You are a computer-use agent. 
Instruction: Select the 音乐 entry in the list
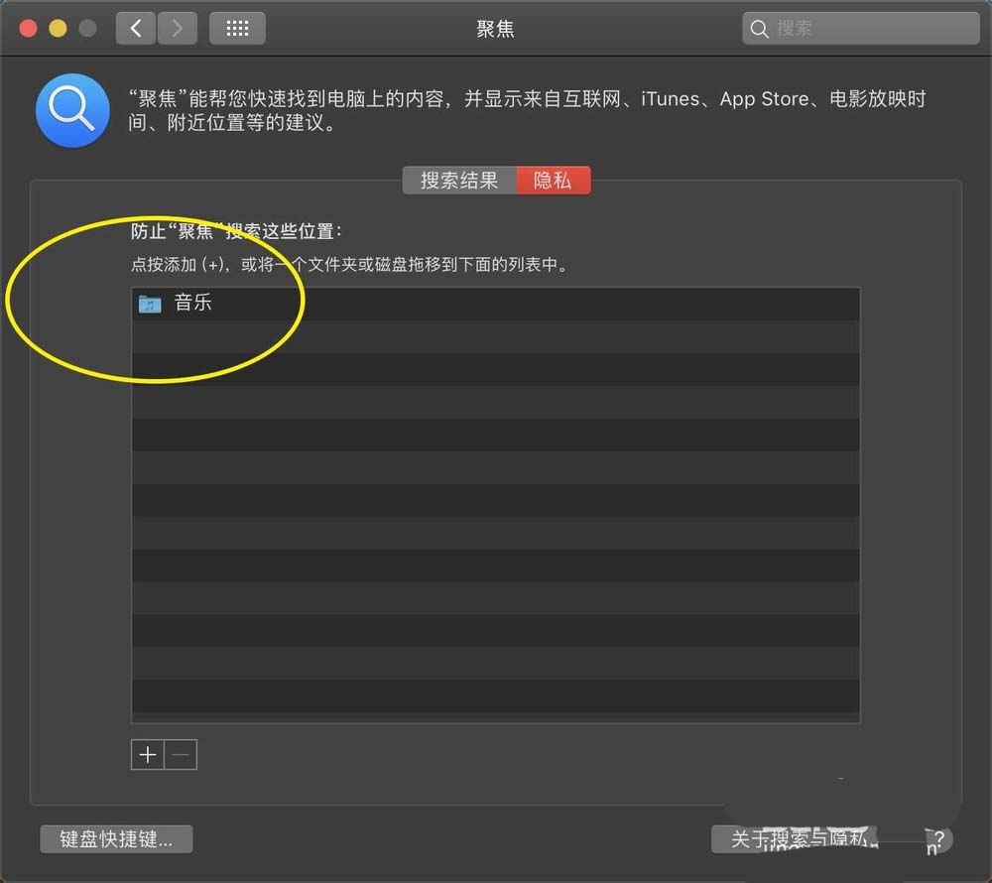pyautogui.click(x=495, y=304)
